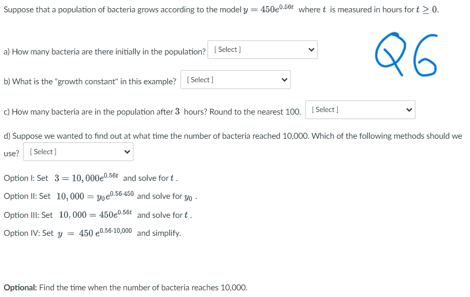This screenshot has width=470, height=297.
Task: Select the Option IV answer line
Action: tap(93, 232)
